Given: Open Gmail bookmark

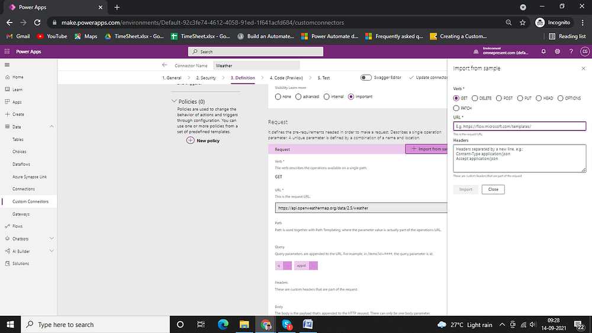Looking at the screenshot, I should (x=18, y=36).
